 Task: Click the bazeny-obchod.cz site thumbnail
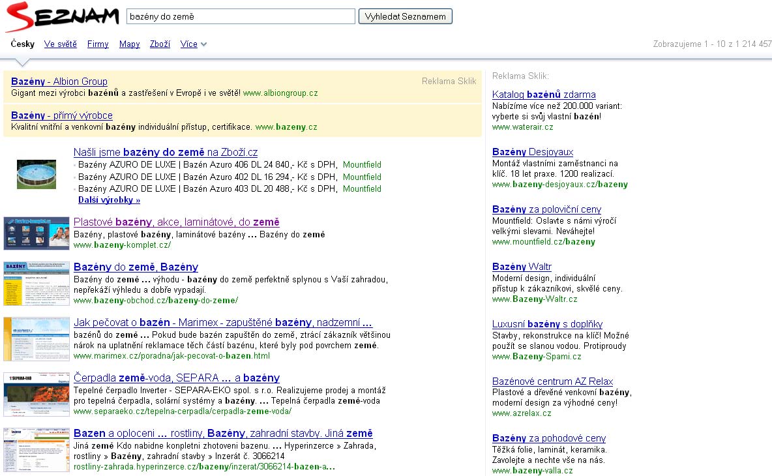[x=37, y=284]
